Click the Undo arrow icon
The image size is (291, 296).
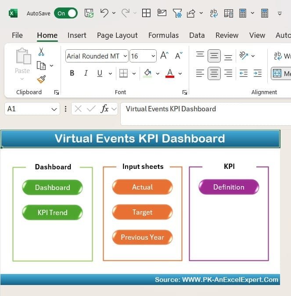pyautogui.click(x=104, y=13)
